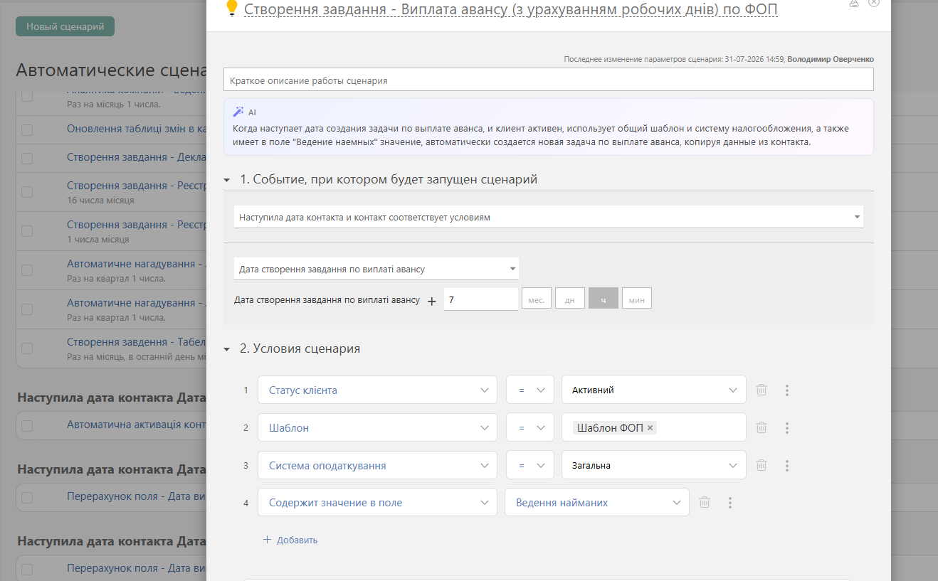Click the Раз на місяць, в останній день subtitle
Viewport: 938px width, 581px height.
(x=136, y=357)
